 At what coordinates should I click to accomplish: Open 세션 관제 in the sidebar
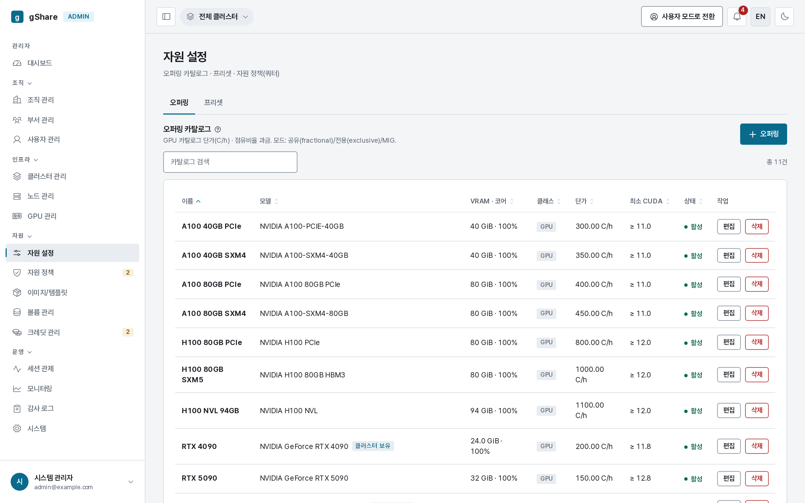pyautogui.click(x=72, y=368)
